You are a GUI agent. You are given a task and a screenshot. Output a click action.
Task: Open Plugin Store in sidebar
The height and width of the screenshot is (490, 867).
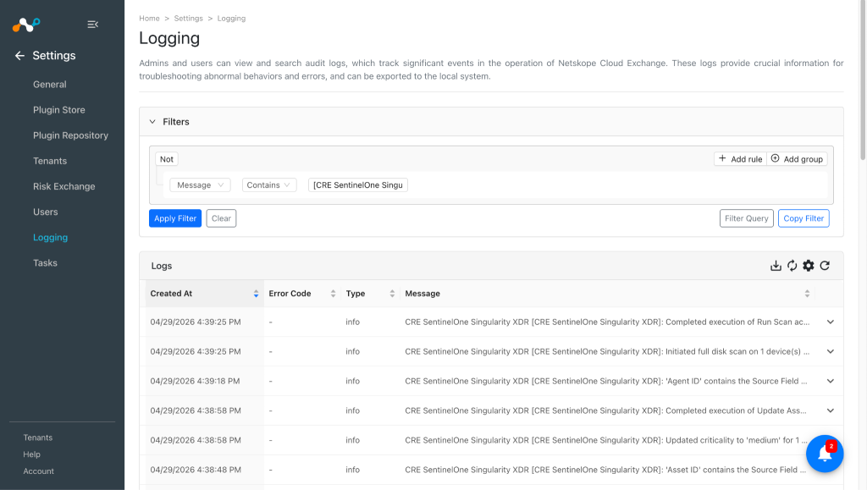[59, 110]
